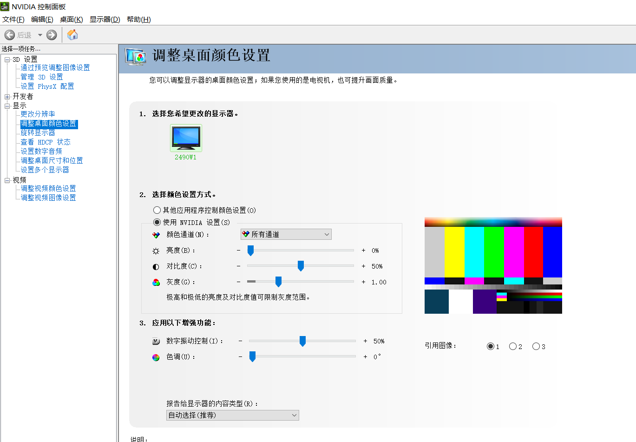Click the 开发者 tree label

click(23, 97)
